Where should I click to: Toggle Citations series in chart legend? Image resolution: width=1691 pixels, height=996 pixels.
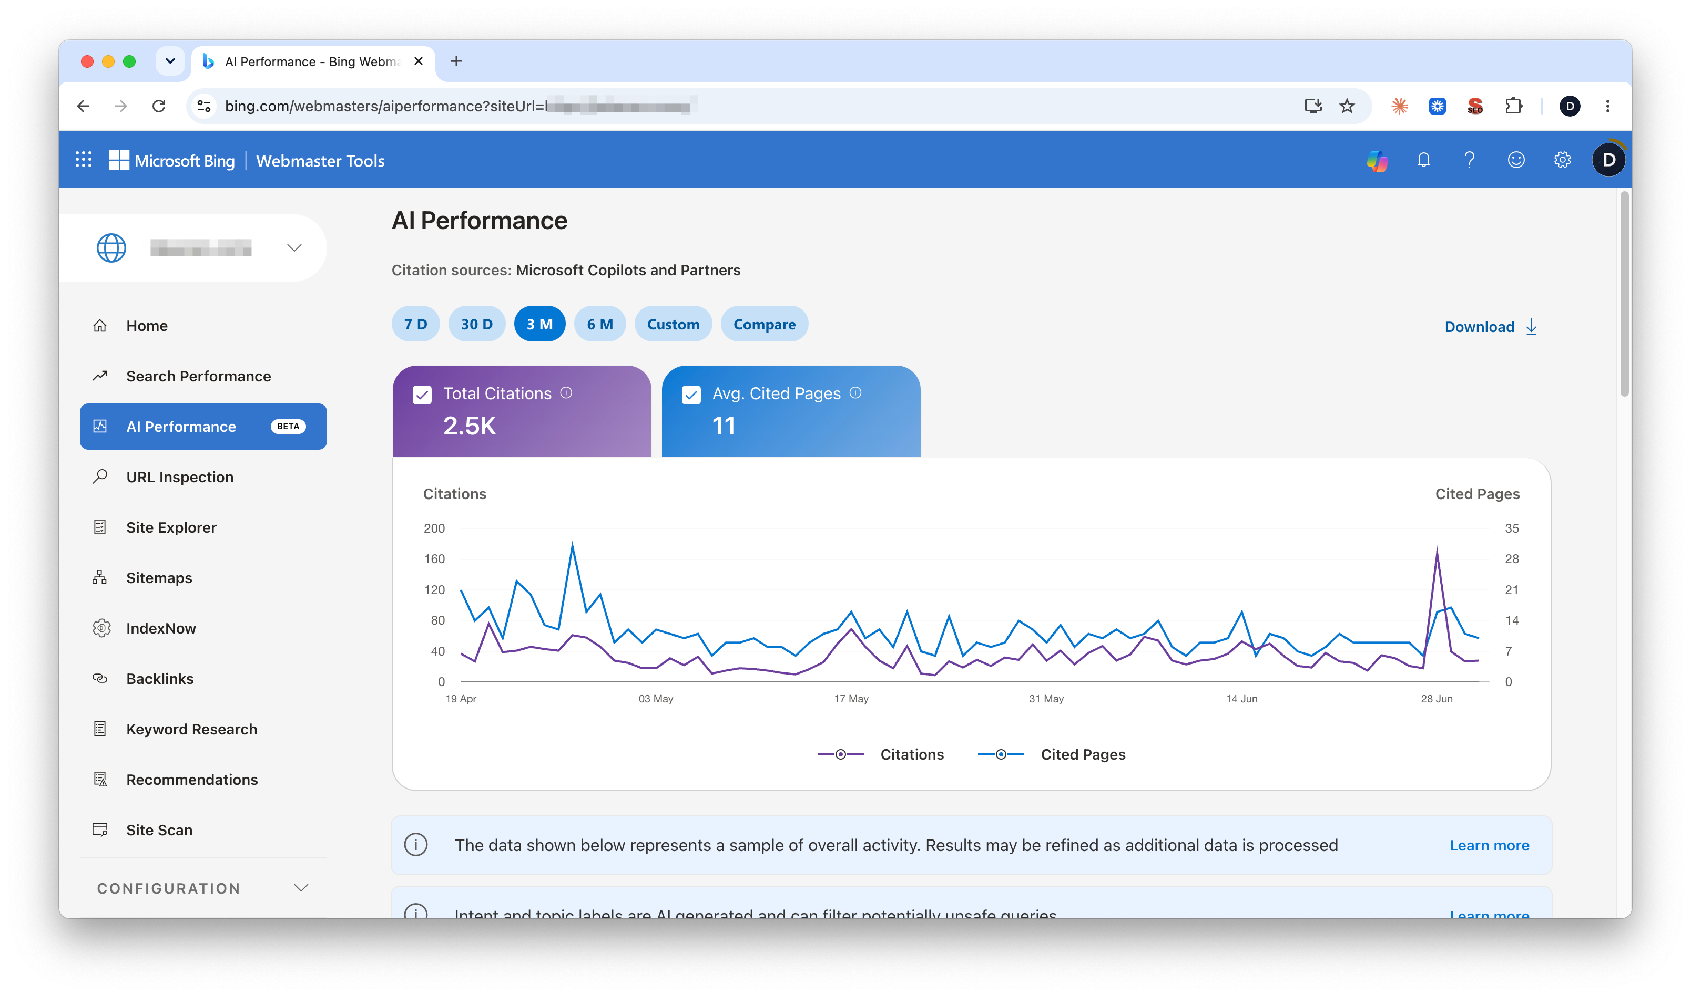[880, 754]
